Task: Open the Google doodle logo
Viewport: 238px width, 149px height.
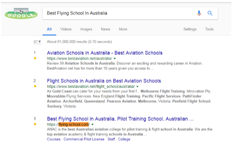Action: click(x=21, y=13)
